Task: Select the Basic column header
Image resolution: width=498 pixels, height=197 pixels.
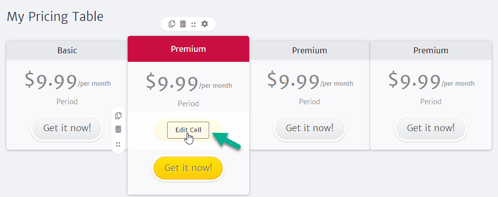Action: [67, 50]
